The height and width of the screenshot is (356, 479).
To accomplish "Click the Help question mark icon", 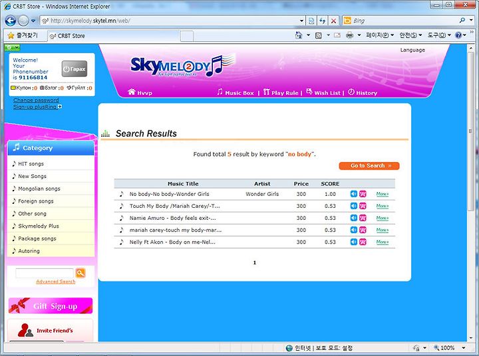I will point(458,35).
